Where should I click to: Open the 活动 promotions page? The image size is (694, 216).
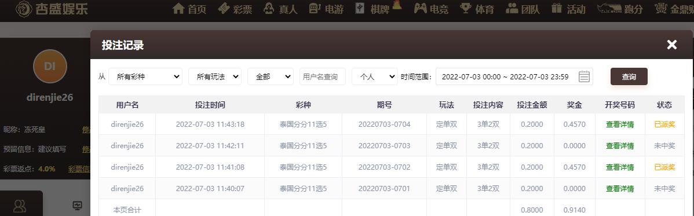[568, 9]
